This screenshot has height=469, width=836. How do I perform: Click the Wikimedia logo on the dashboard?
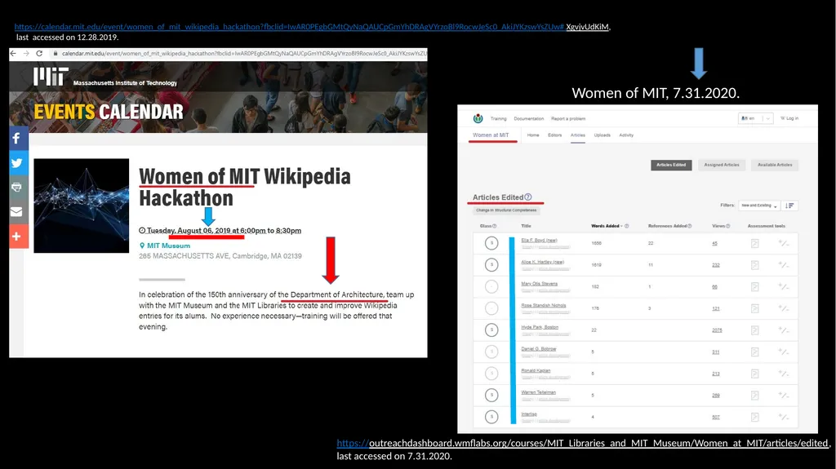click(x=478, y=118)
